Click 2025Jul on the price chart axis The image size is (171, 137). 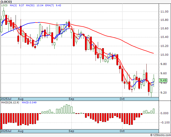[6, 99]
